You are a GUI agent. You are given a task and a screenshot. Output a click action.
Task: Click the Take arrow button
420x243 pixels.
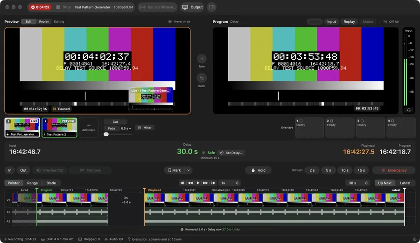coord(202,59)
